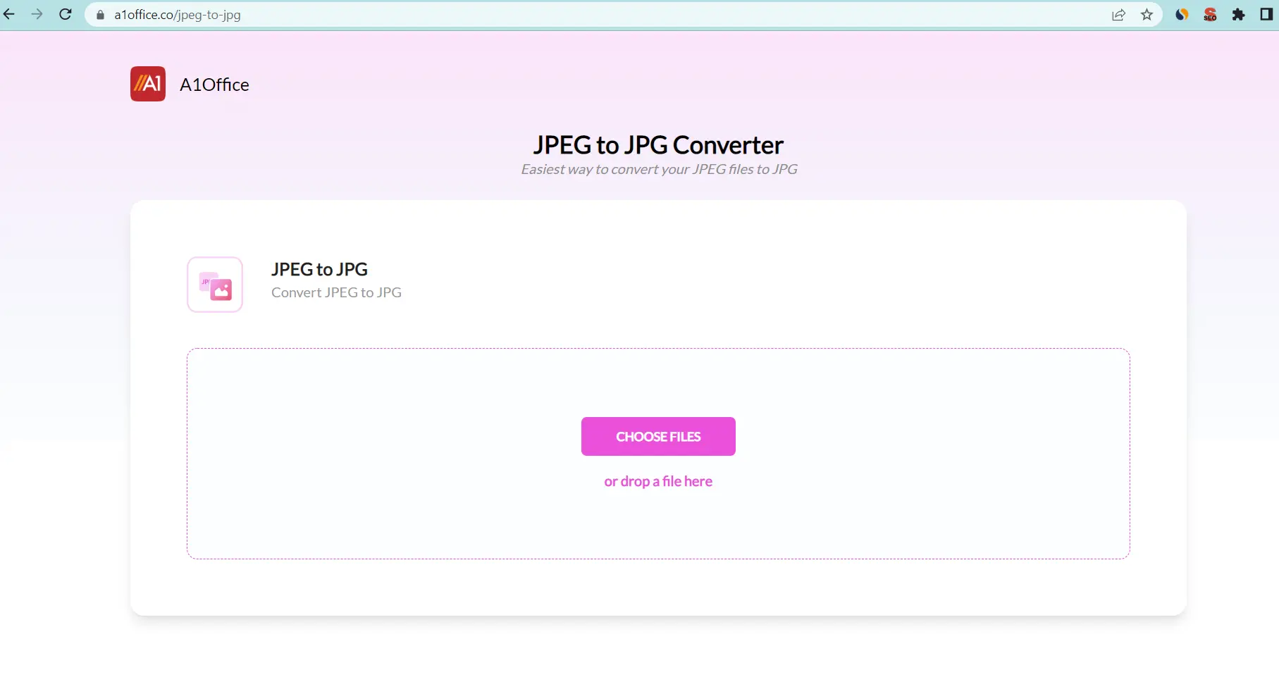Click the browser back arrow
Screen dimensions: 1279x677
point(8,14)
